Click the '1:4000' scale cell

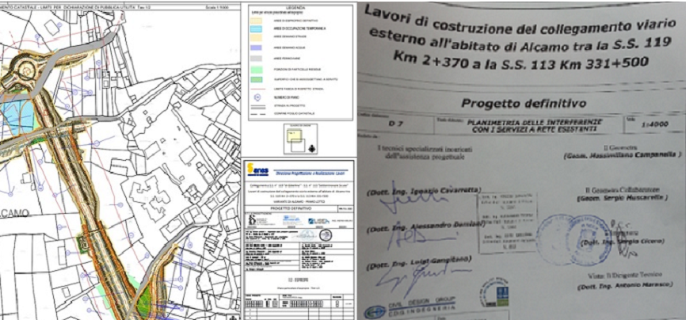coord(655,124)
